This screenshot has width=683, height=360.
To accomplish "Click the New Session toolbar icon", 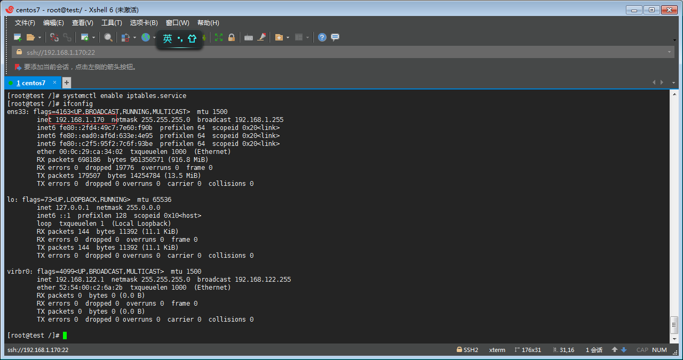I will tap(18, 37).
